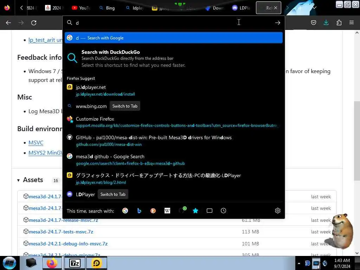Click the Firefox logo in tab bar
The height and width of the screenshot is (270, 360).
(7, 8)
